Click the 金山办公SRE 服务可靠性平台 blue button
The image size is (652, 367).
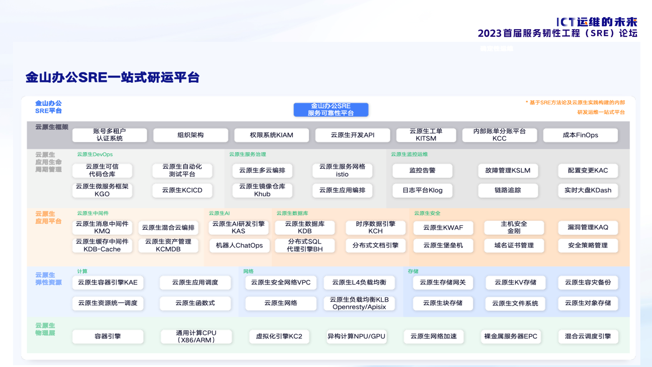click(x=331, y=109)
